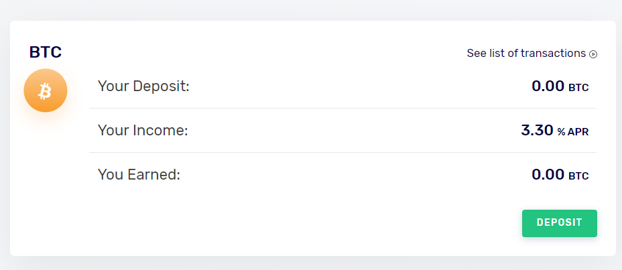
Task: Click the % APR unit text
Action: (573, 132)
